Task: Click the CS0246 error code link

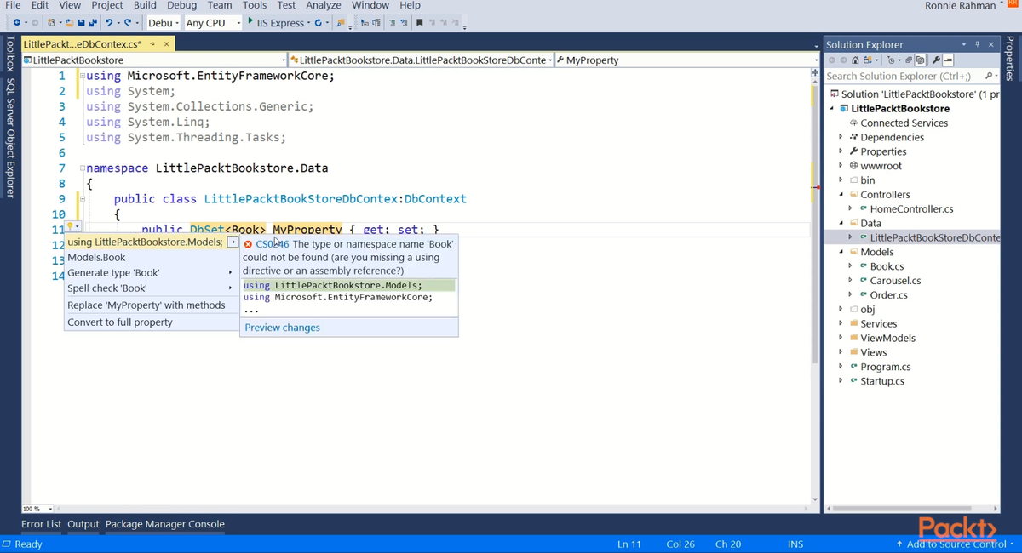Action: click(273, 244)
